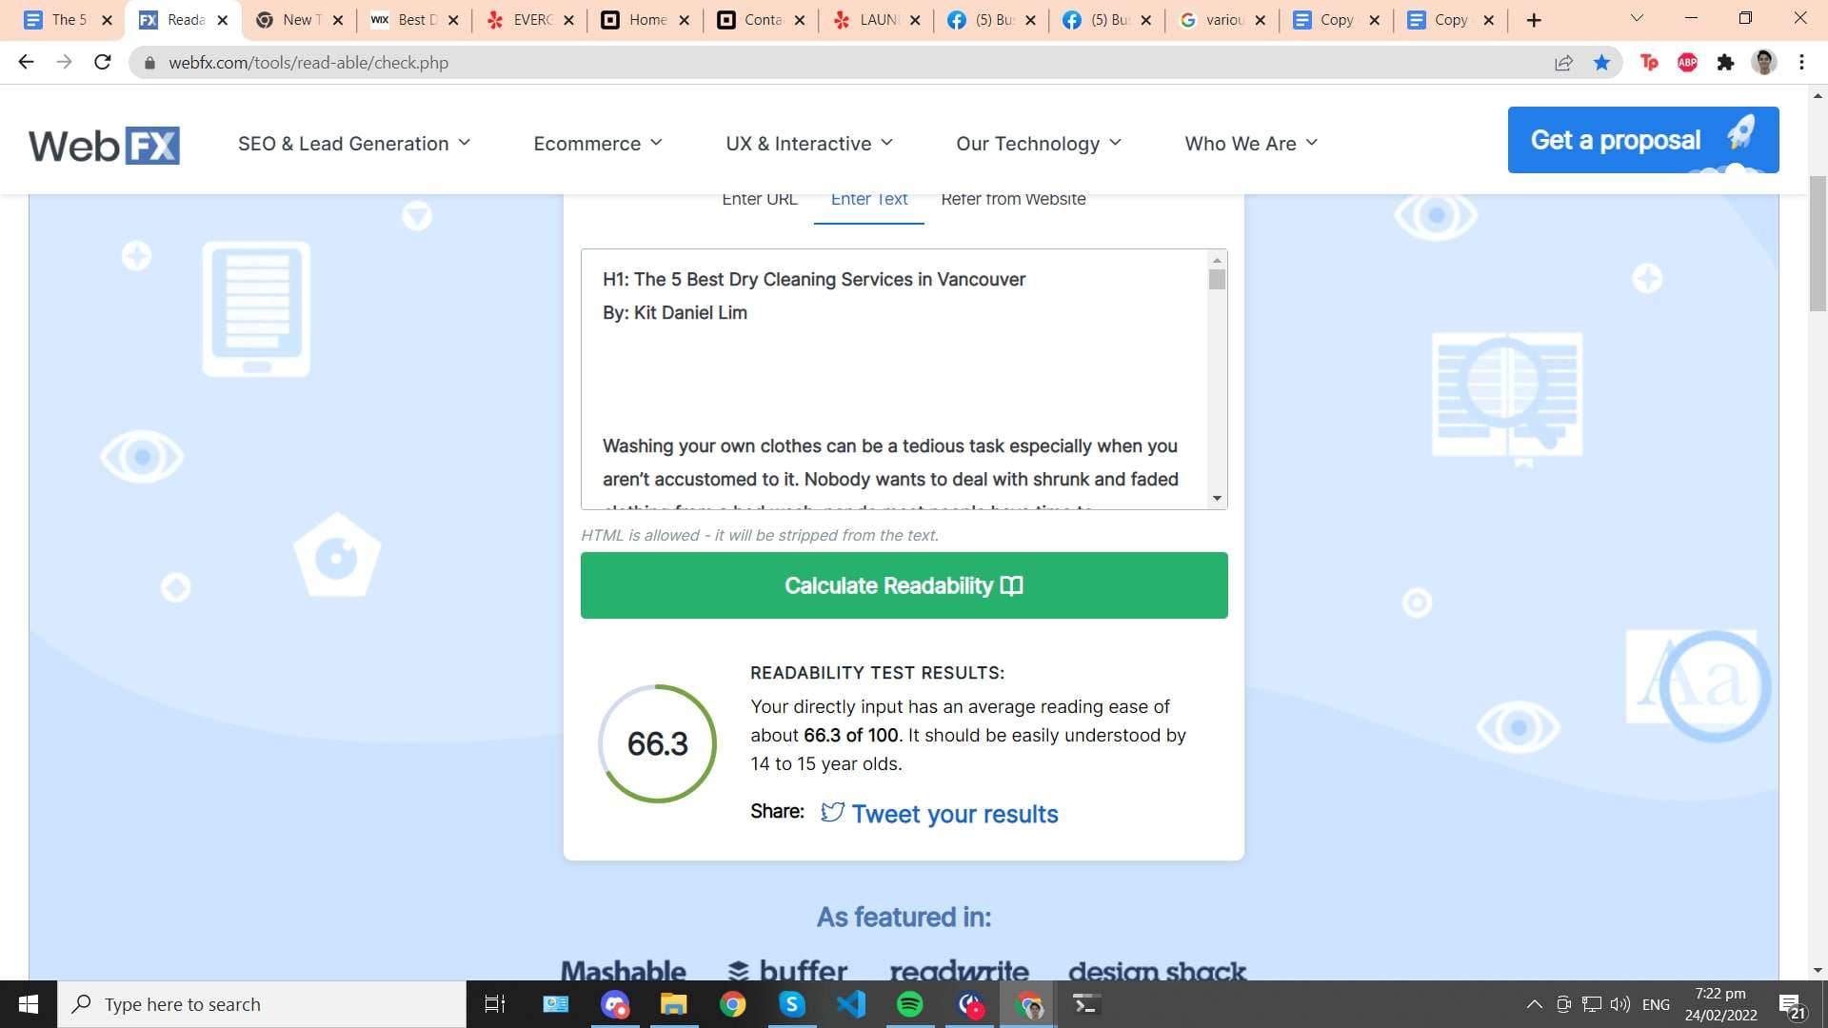
Task: Open Skype from the taskbar
Action: [x=792, y=1004]
